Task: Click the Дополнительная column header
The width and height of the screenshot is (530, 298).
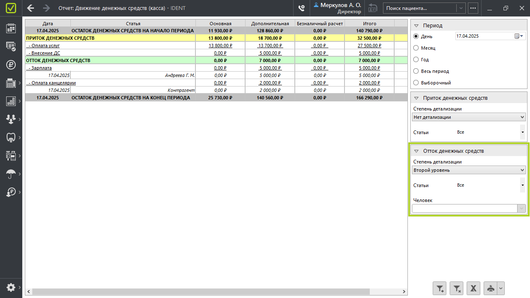Action: click(270, 24)
